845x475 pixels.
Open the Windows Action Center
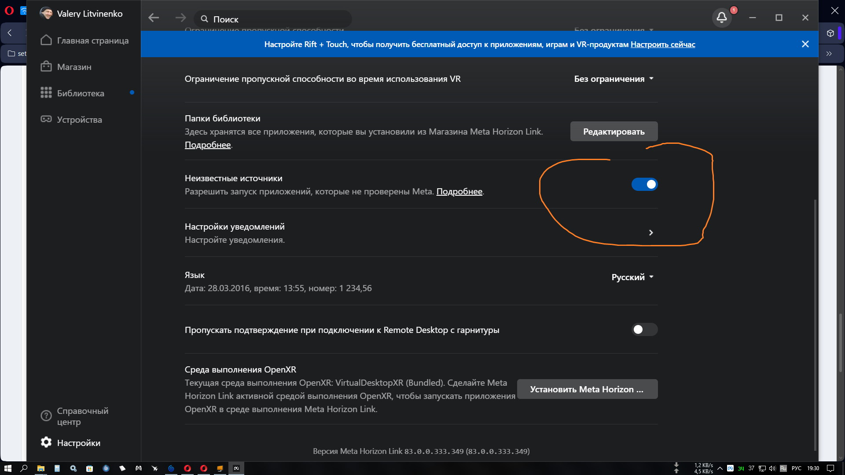(830, 468)
